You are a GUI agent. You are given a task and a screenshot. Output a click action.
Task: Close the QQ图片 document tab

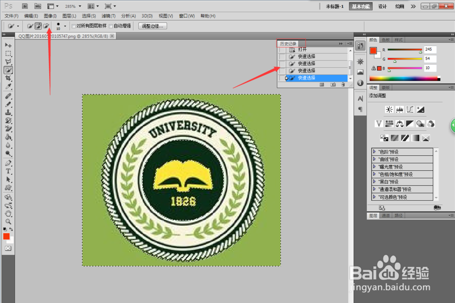112,36
